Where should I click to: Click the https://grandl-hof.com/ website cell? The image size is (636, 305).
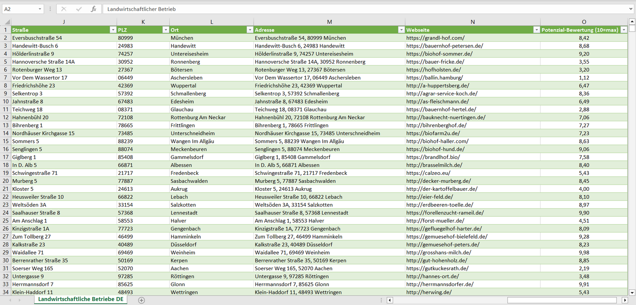435,38
